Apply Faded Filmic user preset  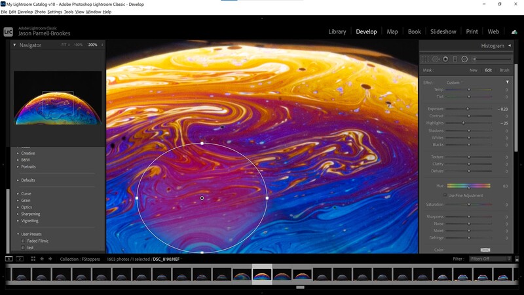click(38, 241)
